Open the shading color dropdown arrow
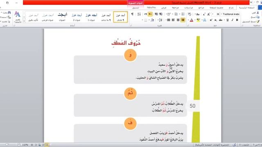This screenshot has height=147, width=262. pos(149,20)
